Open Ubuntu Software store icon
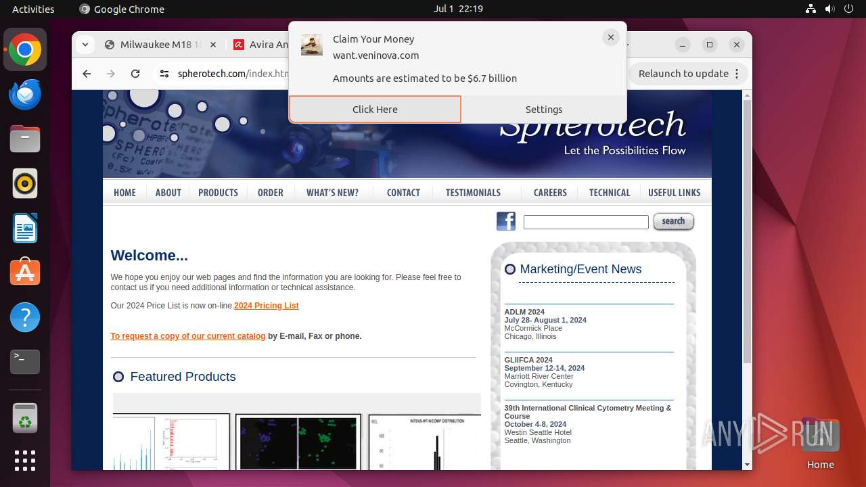This screenshot has width=866, height=487. coord(25,273)
